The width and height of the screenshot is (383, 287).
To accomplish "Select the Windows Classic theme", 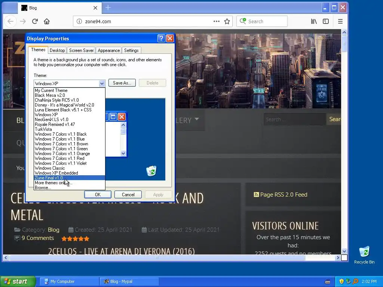I will pyautogui.click(x=69, y=169).
